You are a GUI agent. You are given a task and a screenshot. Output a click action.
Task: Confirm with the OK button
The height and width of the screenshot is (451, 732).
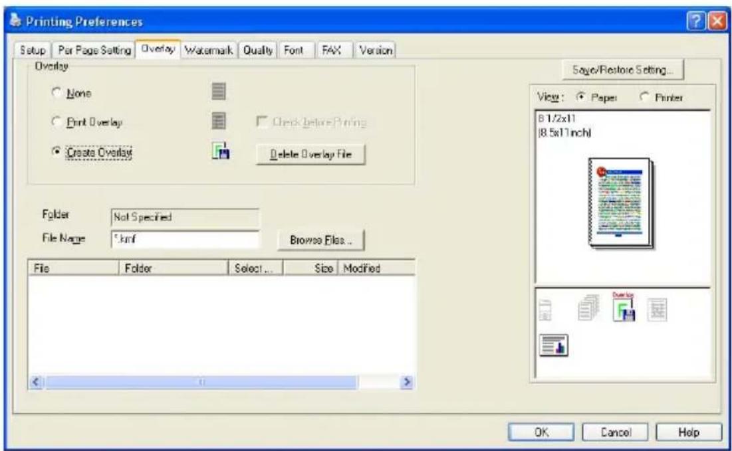pos(541,432)
